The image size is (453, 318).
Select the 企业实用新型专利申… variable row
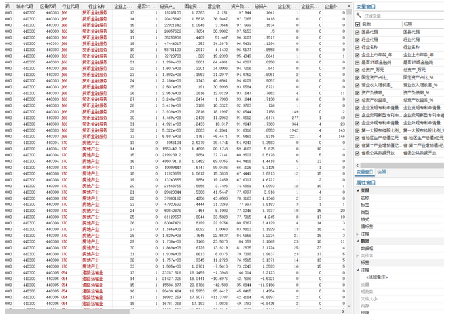click(400, 116)
